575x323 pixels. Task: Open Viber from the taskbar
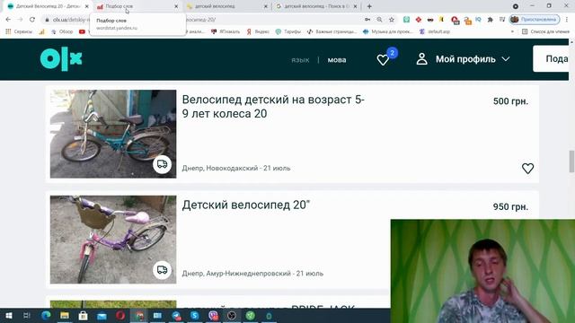pos(213,315)
